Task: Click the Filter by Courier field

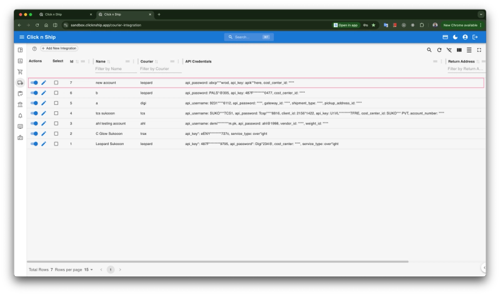Action: coord(161,69)
